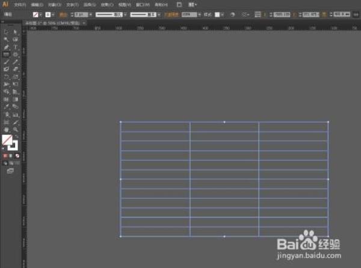Viewport: 361px width, 268px height.
Task: Change the screen mode
Action: click(x=10, y=171)
